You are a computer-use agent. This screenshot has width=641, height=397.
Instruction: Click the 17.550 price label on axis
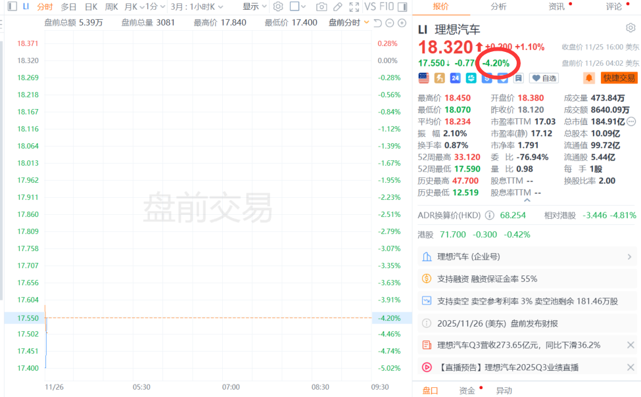tap(28, 318)
